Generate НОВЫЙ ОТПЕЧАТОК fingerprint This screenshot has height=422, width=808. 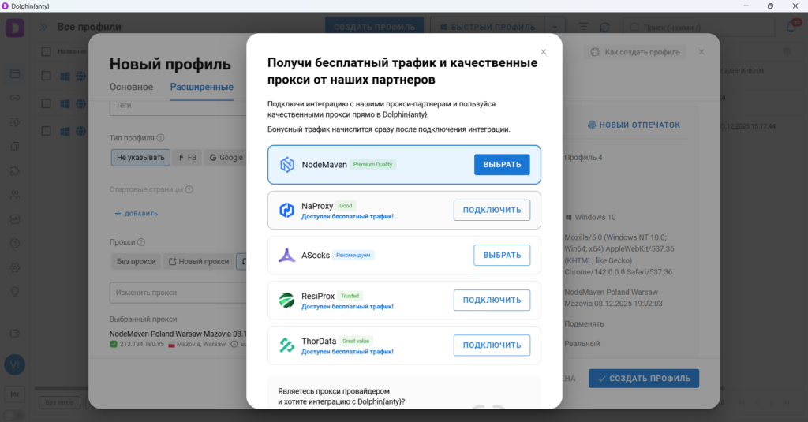[634, 125]
